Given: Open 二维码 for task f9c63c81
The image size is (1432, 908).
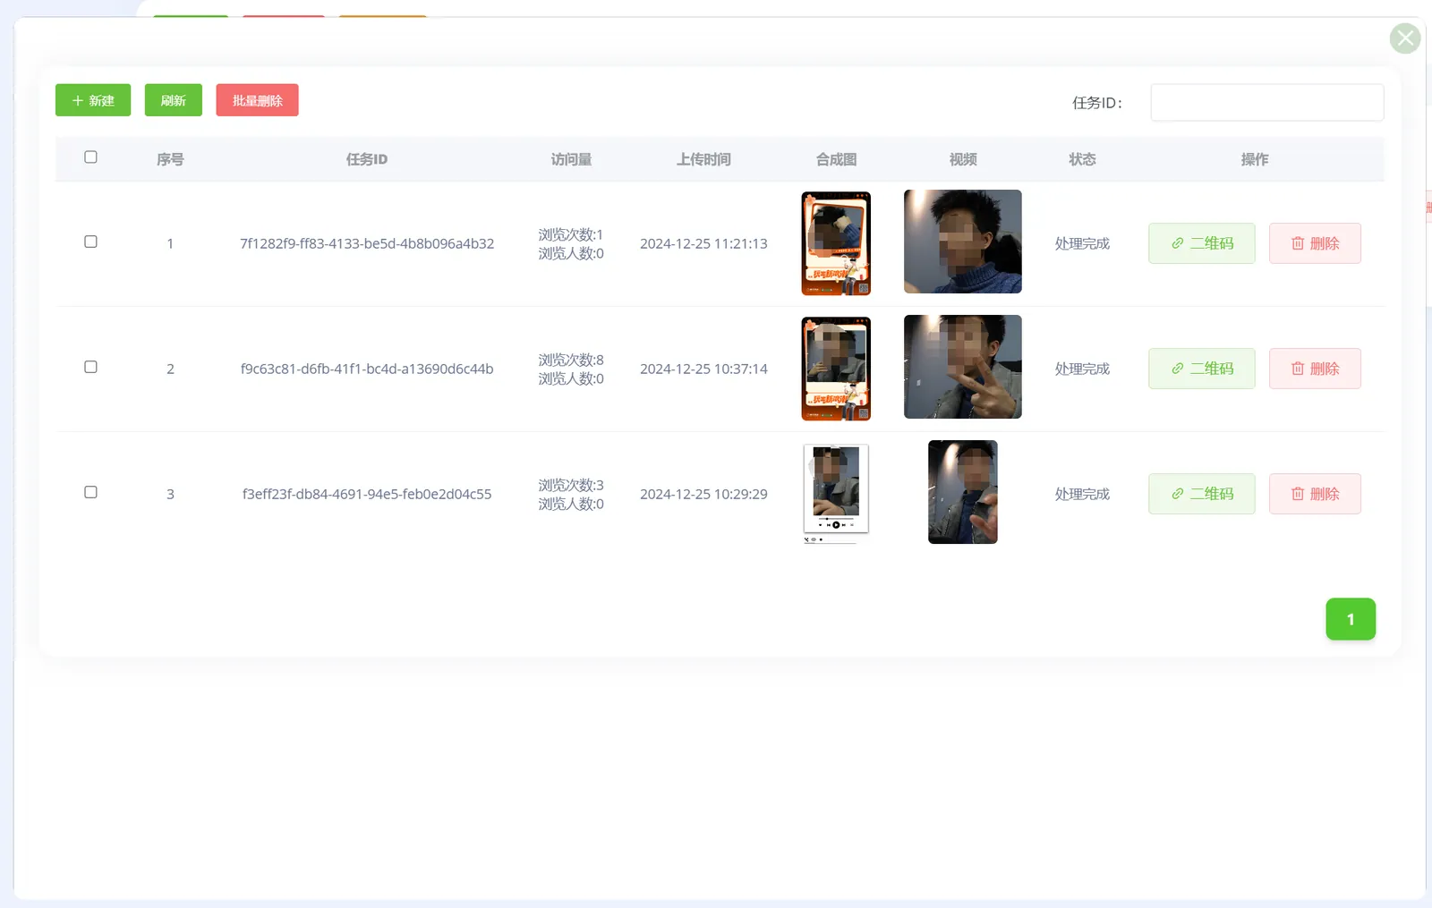Looking at the screenshot, I should (x=1202, y=369).
